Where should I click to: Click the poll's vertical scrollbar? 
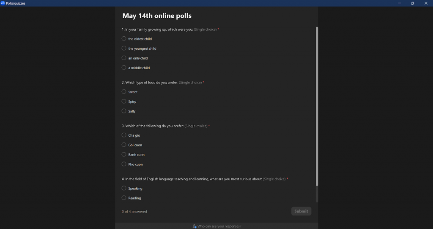317,106
